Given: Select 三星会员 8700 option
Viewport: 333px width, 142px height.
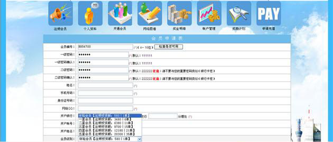Looking at the screenshot, I should (x=110, y=127).
